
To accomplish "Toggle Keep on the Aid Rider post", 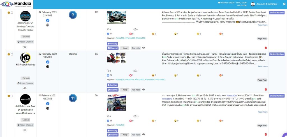I will point(125,135).
